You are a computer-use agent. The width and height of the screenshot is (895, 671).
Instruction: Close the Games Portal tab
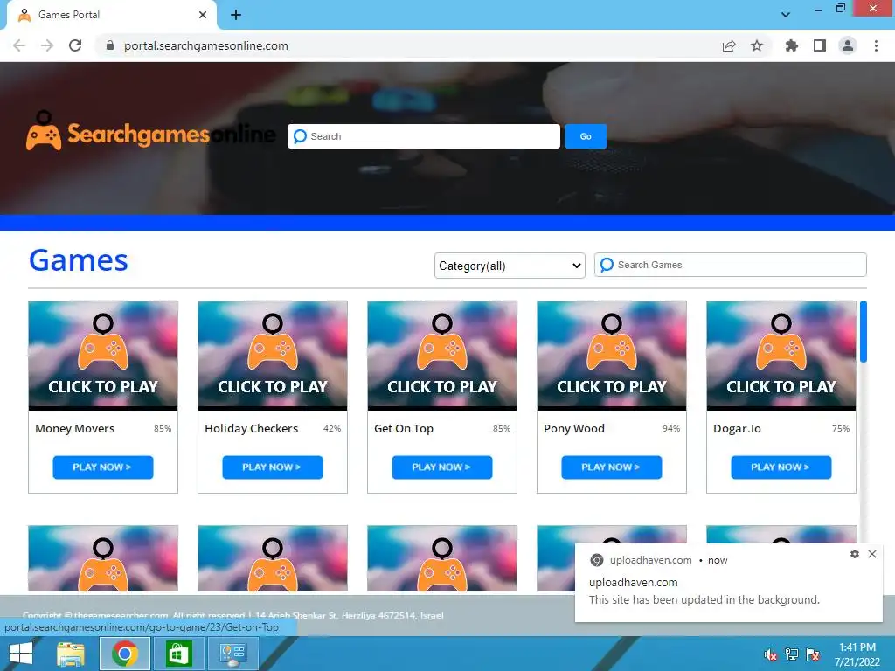203,15
